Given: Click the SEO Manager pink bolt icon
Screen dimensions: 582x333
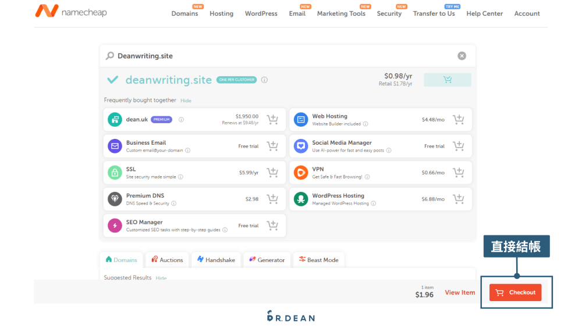Looking at the screenshot, I should 115,225.
